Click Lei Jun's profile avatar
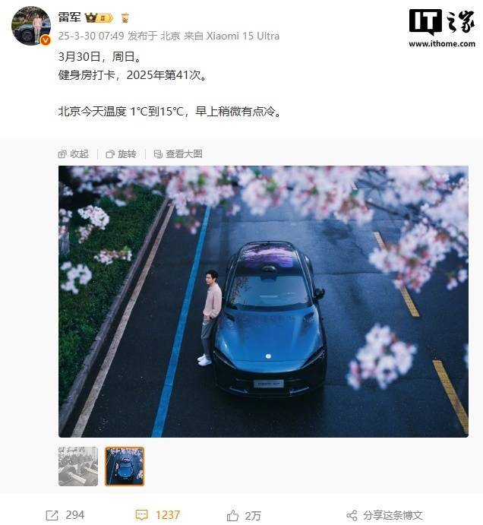Viewport: 483px width, 525px height. tap(31, 25)
